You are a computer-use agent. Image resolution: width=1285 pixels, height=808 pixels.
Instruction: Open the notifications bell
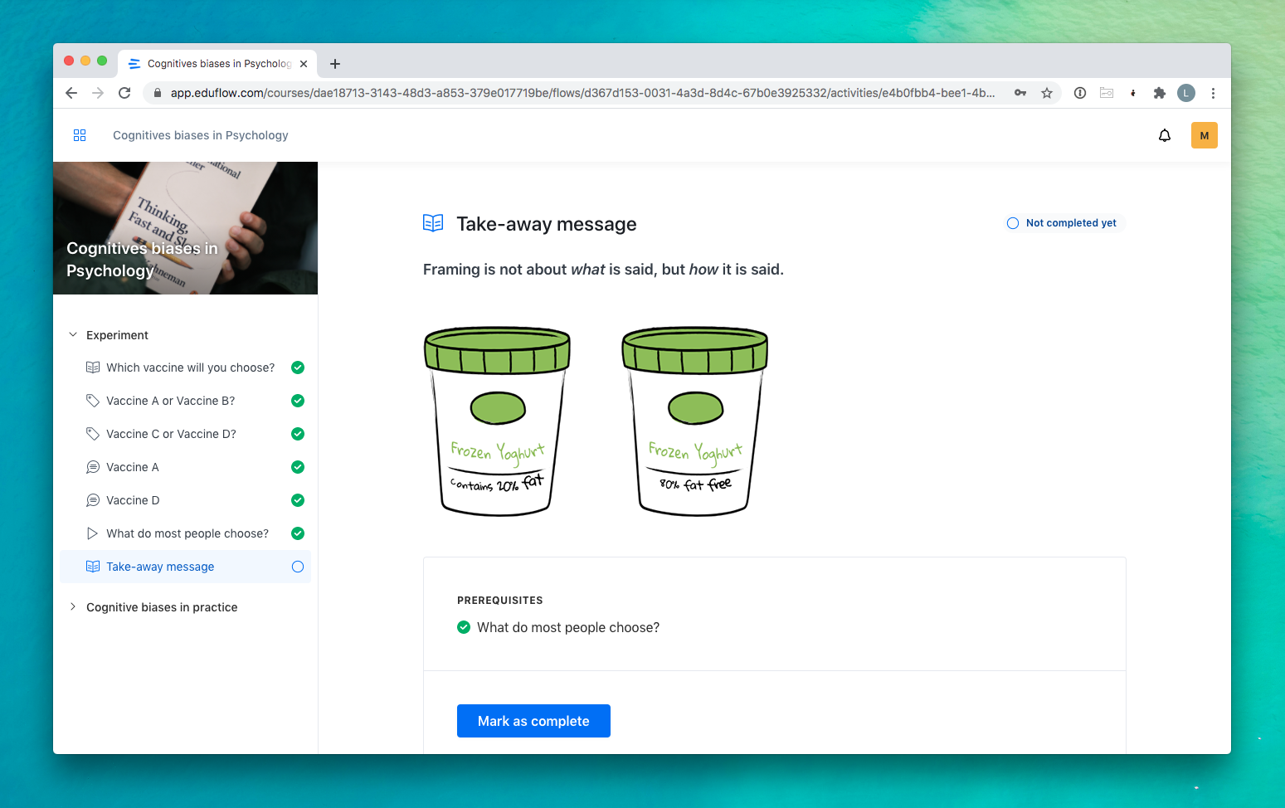pyautogui.click(x=1165, y=135)
